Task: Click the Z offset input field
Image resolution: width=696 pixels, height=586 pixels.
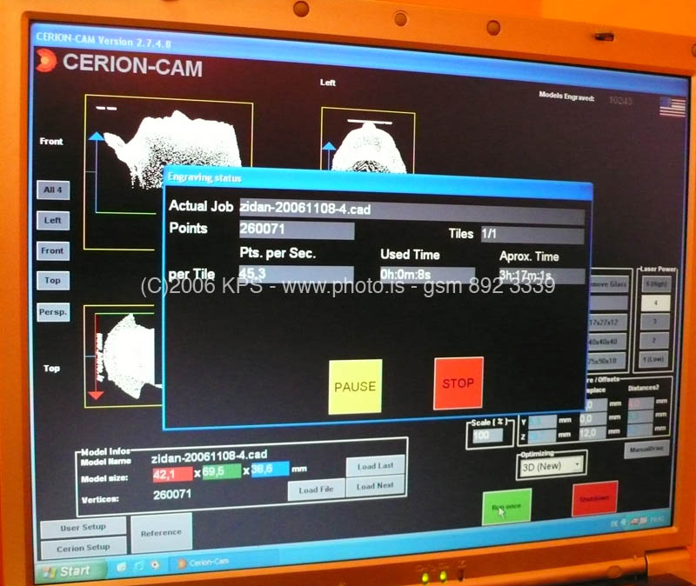Action: coord(542,436)
